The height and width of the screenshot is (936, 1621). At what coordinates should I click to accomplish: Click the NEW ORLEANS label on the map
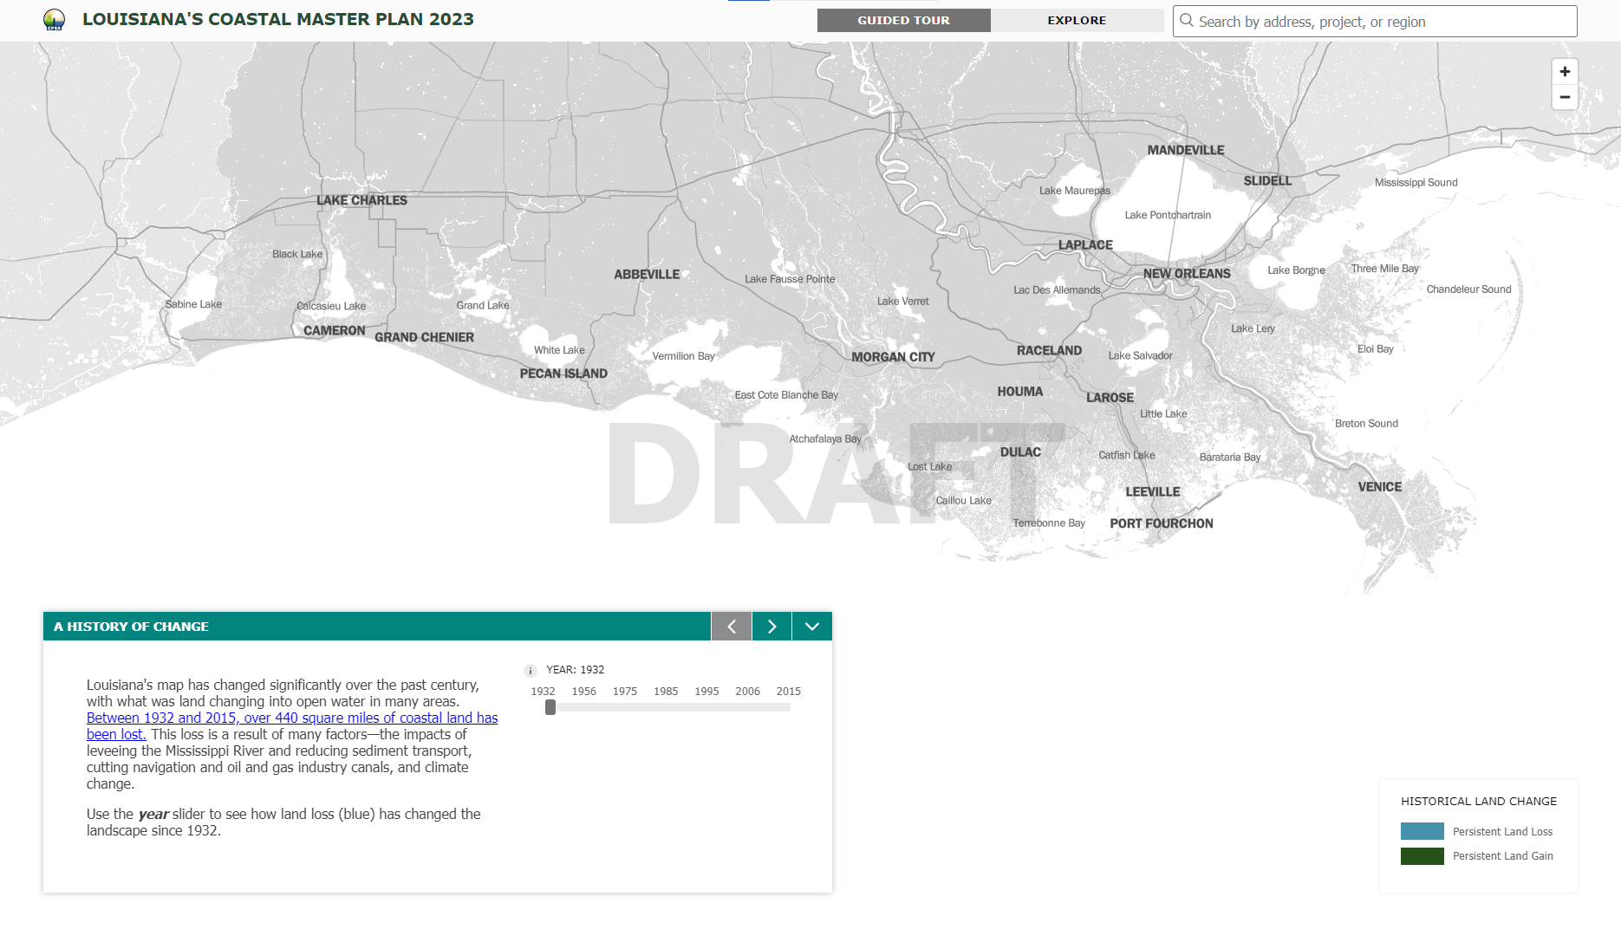(x=1188, y=273)
